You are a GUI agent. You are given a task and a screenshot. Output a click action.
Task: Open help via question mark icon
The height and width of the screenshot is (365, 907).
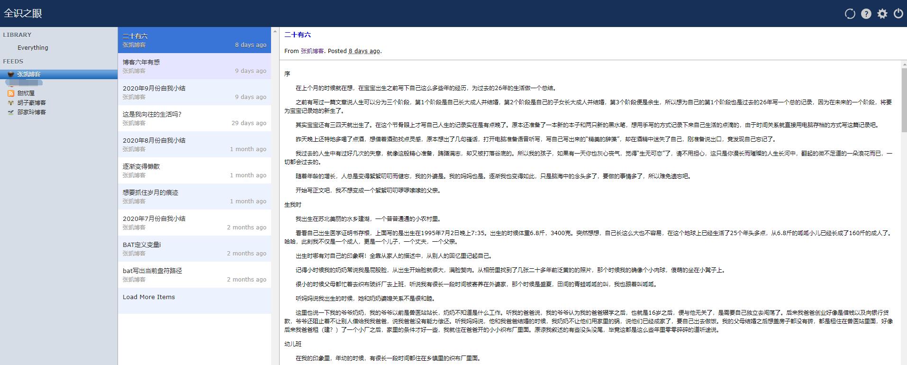click(866, 14)
